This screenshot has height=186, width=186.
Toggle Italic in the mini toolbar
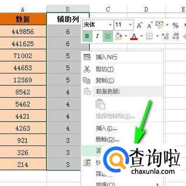point(97,36)
